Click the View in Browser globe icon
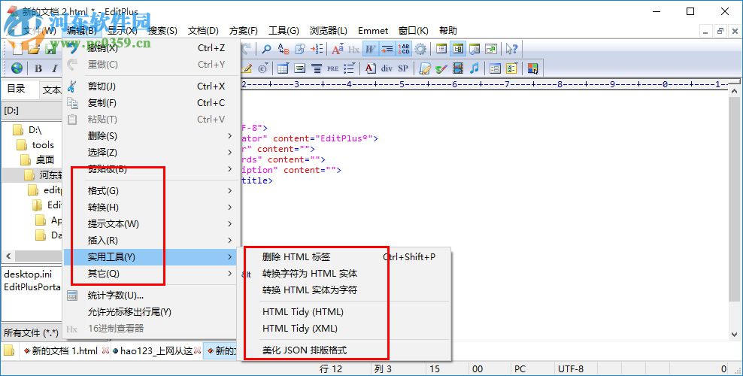743x376 pixels. click(x=17, y=68)
